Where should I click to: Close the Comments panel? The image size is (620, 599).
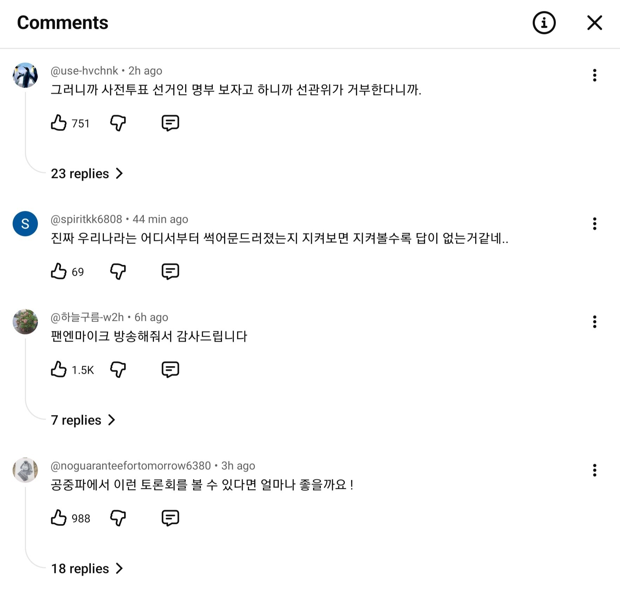(594, 23)
